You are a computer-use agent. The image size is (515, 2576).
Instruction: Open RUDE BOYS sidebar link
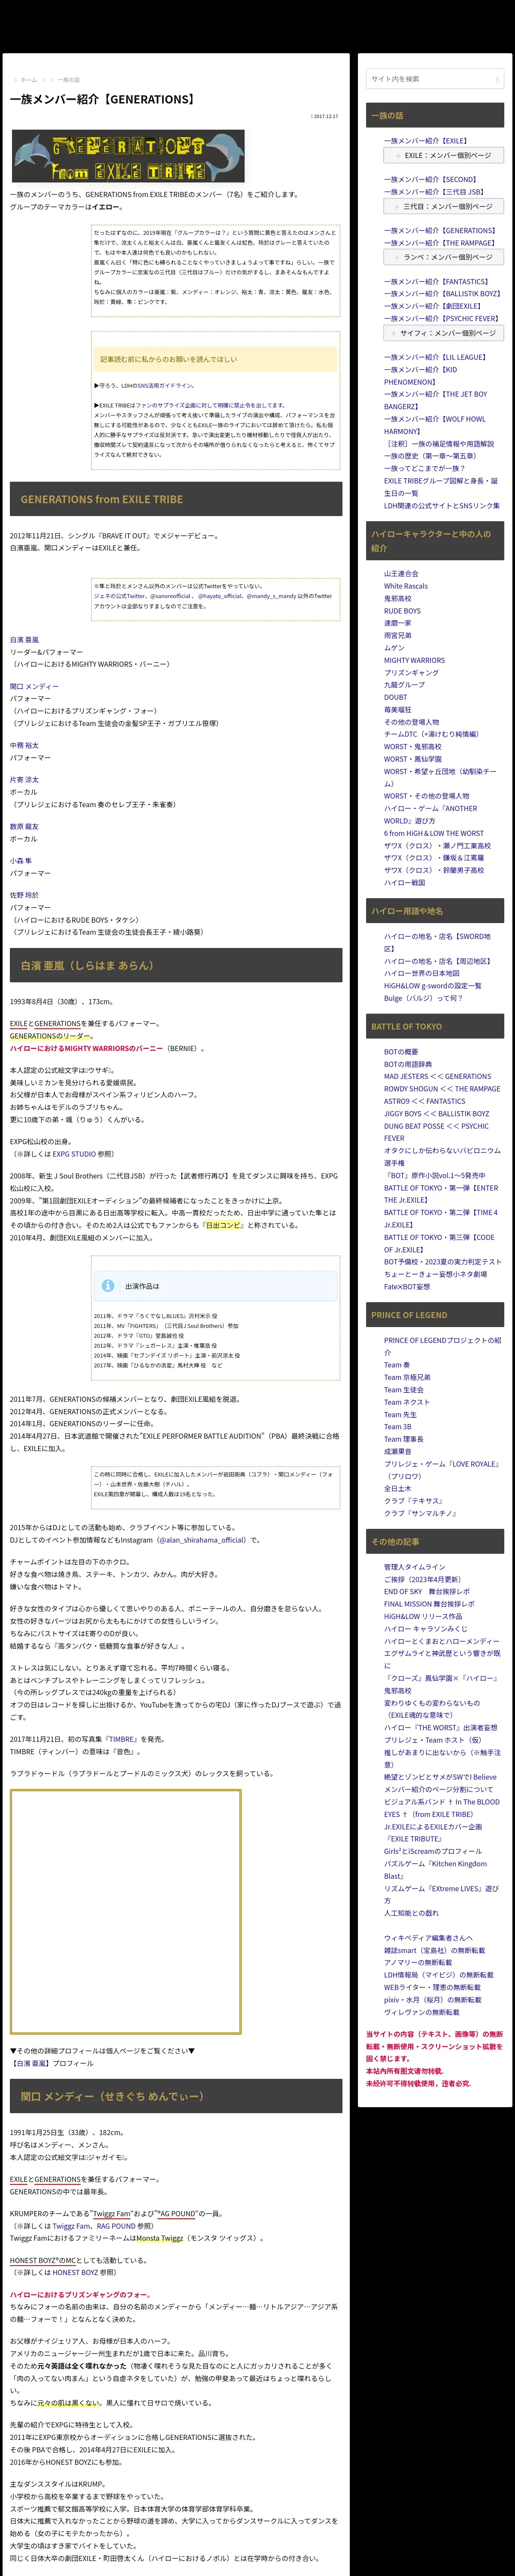point(402,611)
